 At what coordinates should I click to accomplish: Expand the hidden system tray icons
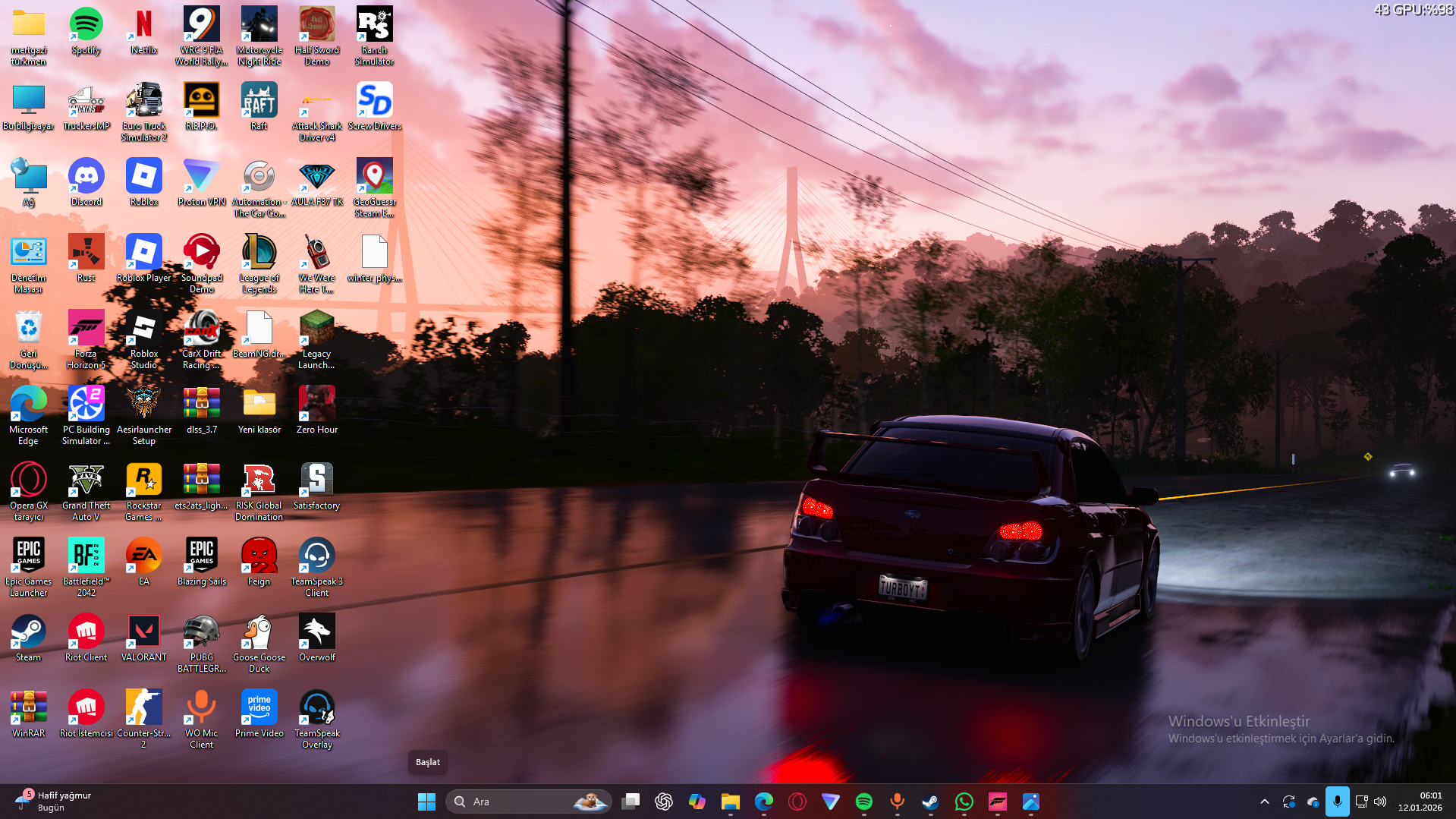click(x=1265, y=802)
